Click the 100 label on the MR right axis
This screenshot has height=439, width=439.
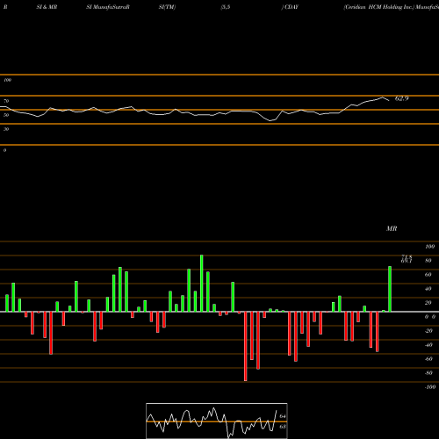pyautogui.click(x=429, y=247)
